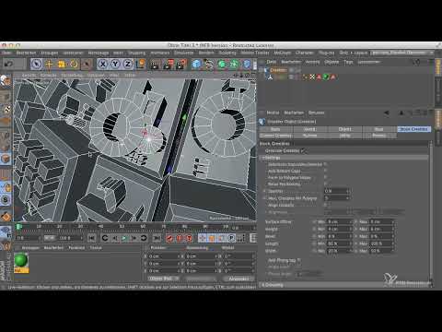The width and height of the screenshot is (442, 332).
Task: Click the green timeline frame marker
Action: [x=18, y=227]
